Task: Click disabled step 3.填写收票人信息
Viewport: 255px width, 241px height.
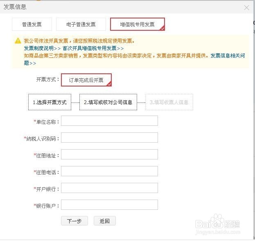Action: pyautogui.click(x=169, y=102)
